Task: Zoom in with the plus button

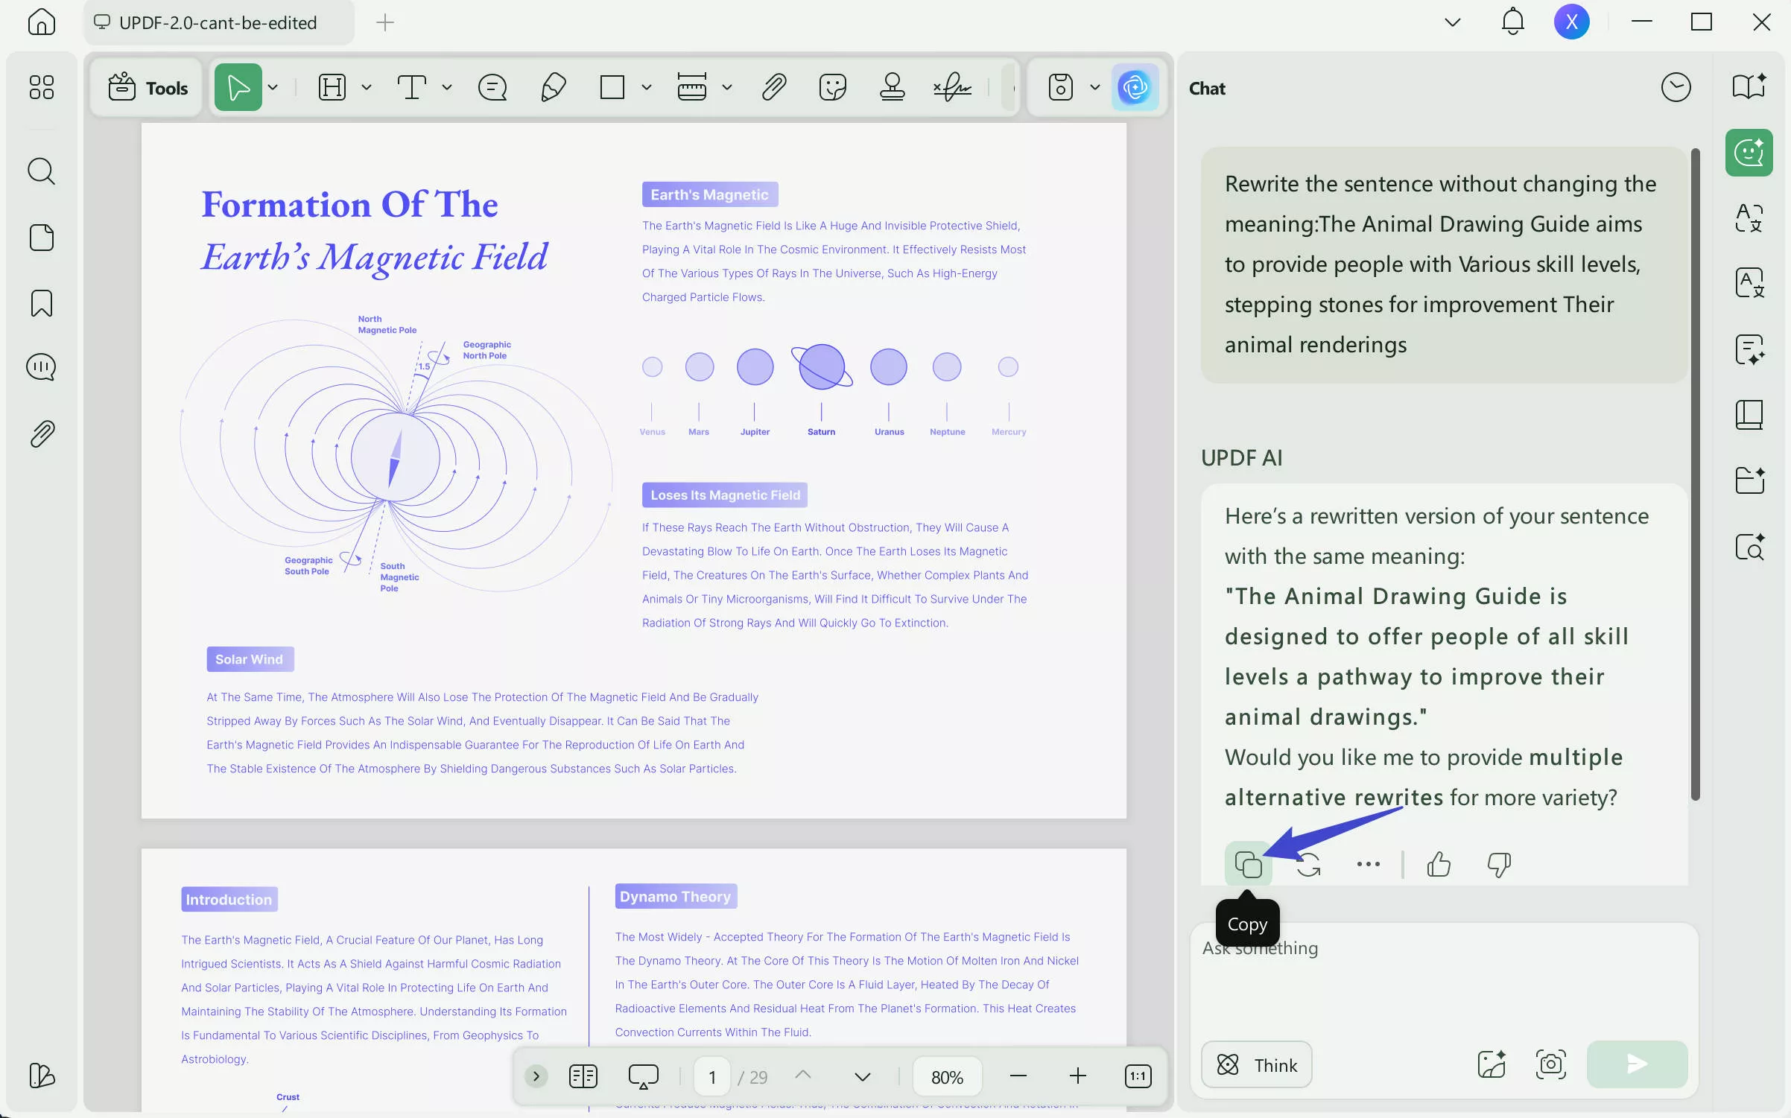Action: click(x=1077, y=1076)
